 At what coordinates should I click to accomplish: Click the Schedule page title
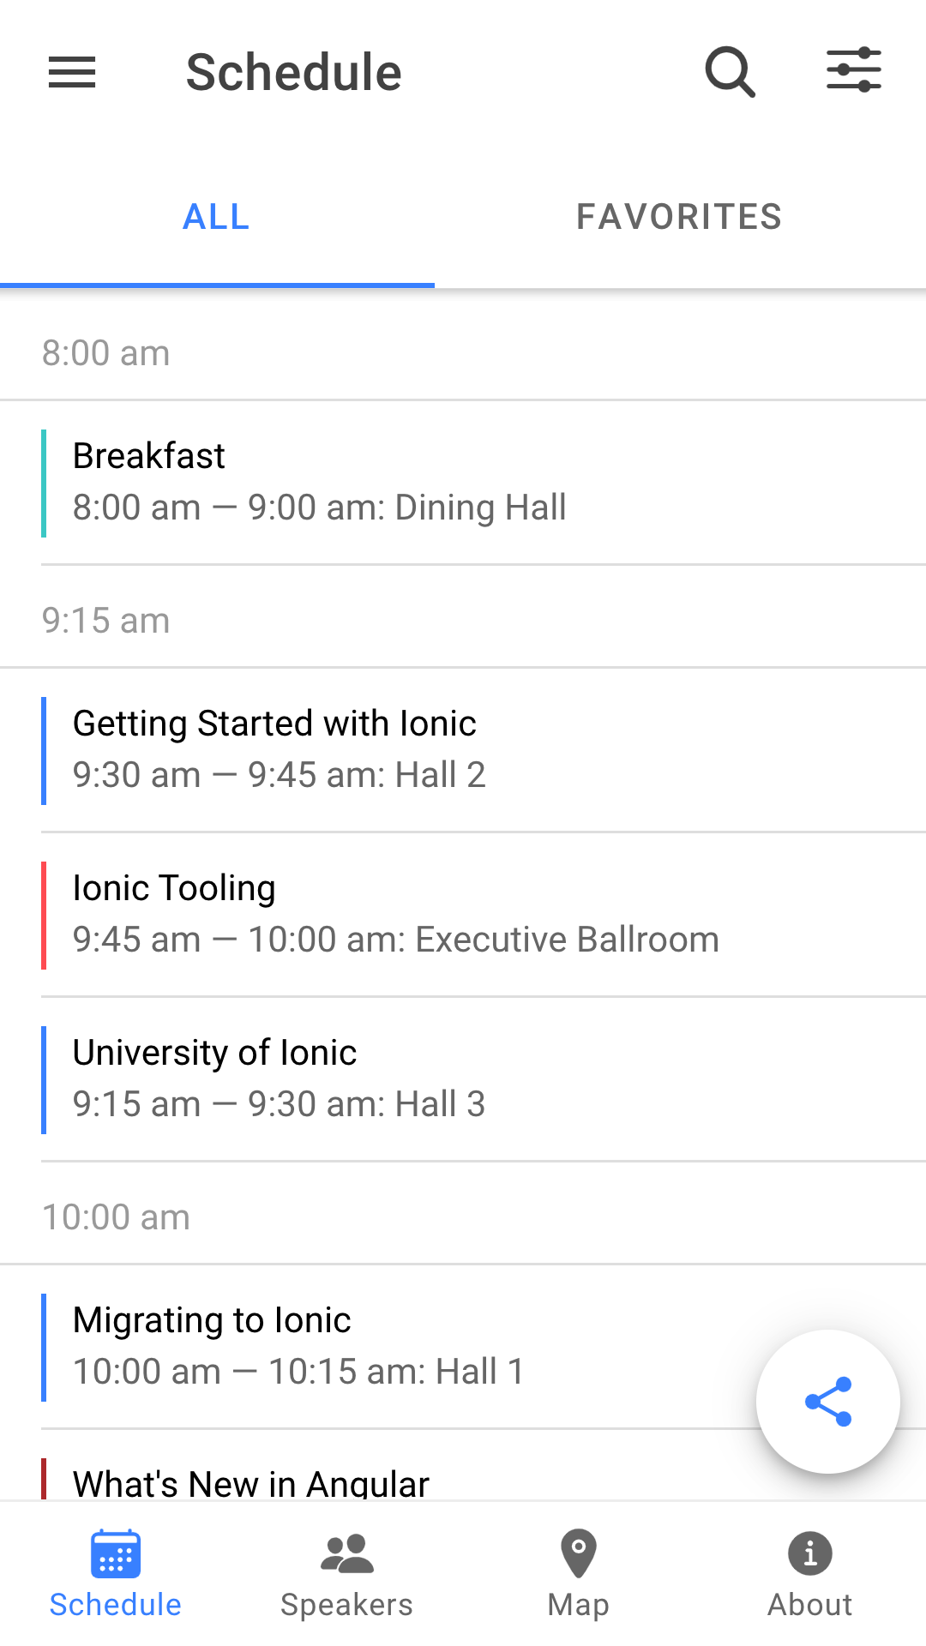[x=294, y=72]
